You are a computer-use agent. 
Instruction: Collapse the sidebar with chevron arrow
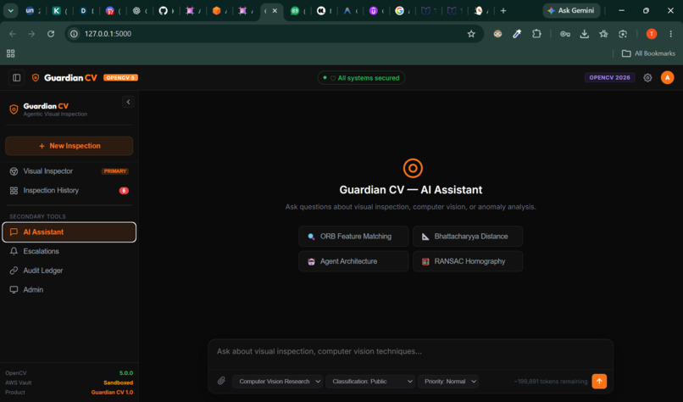point(128,102)
